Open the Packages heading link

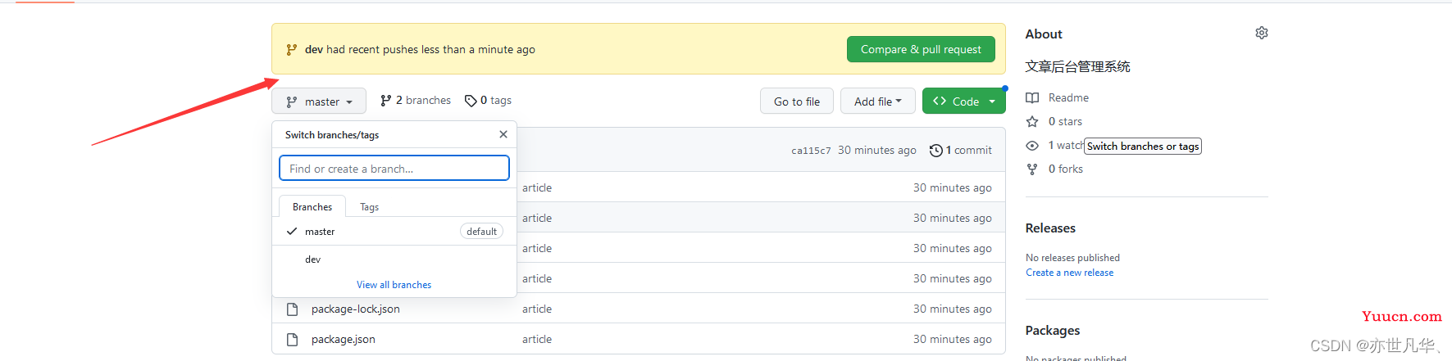(x=1053, y=331)
